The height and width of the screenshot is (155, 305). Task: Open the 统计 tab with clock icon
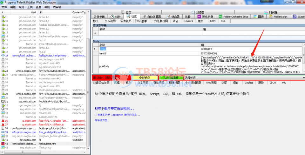[112, 17]
